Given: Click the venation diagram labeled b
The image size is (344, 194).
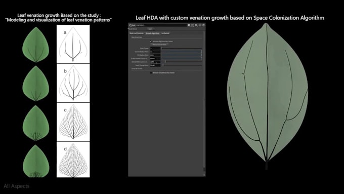Looking at the screenshot, I should pos(73,83).
